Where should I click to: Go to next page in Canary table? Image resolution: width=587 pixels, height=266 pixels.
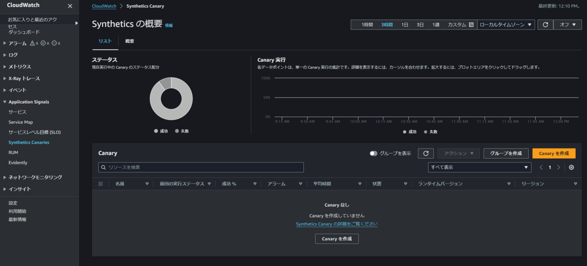(559, 167)
